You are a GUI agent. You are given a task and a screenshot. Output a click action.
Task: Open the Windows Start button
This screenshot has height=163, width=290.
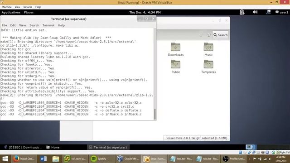pos(5,159)
